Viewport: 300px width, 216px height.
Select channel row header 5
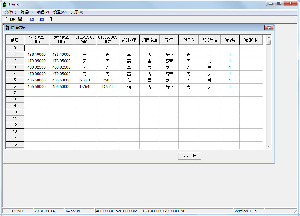[15, 80]
